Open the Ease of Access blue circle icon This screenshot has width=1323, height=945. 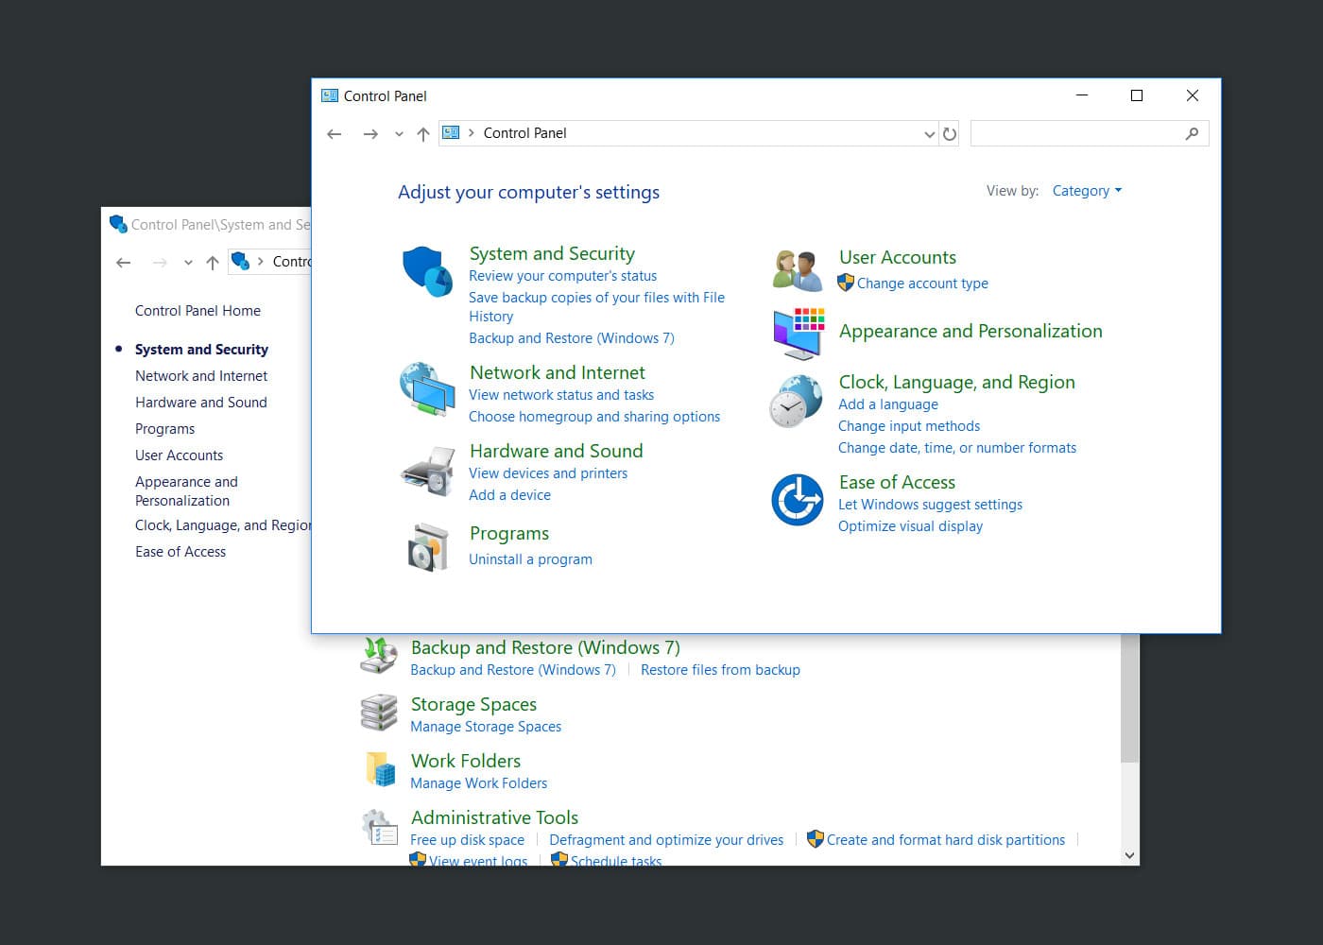798,500
